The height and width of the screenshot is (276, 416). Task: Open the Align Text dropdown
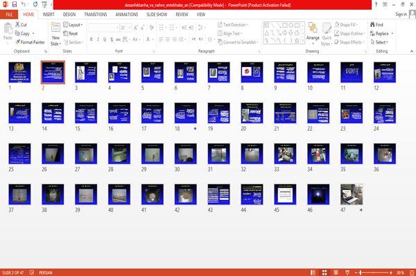coord(229,33)
